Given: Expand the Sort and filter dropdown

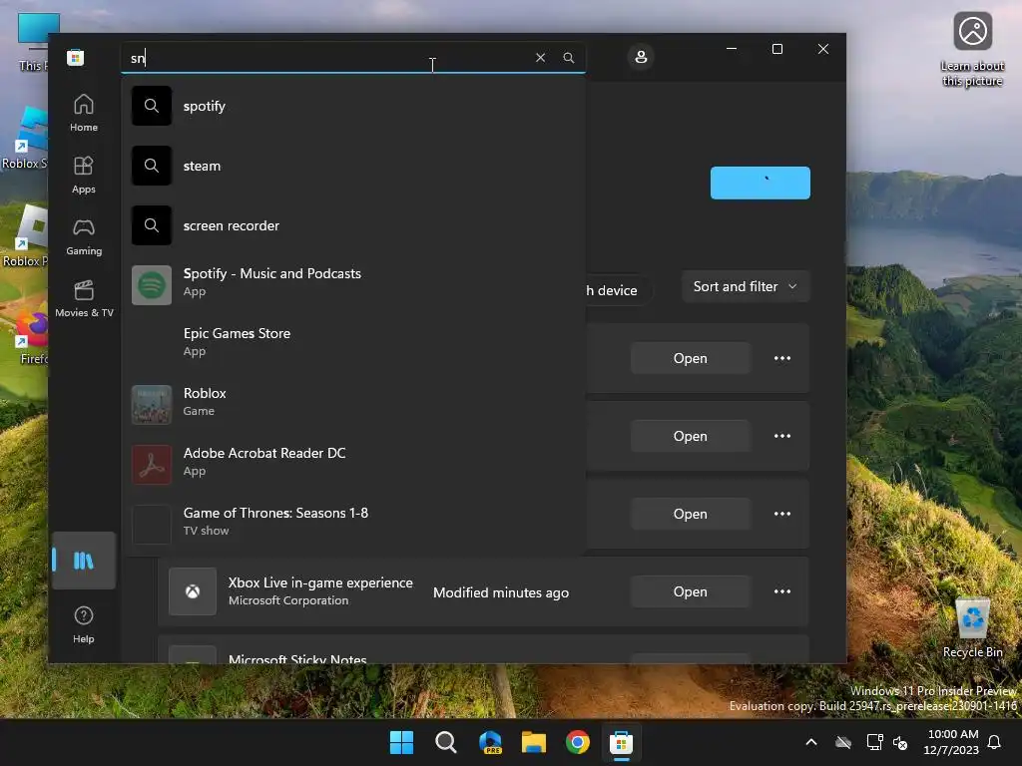Looking at the screenshot, I should pyautogui.click(x=745, y=286).
